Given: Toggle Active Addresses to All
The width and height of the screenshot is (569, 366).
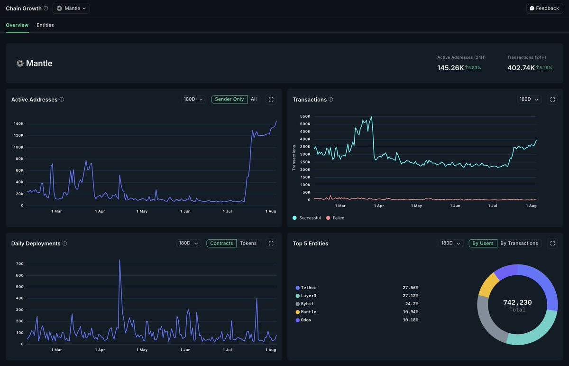Looking at the screenshot, I should [x=254, y=99].
